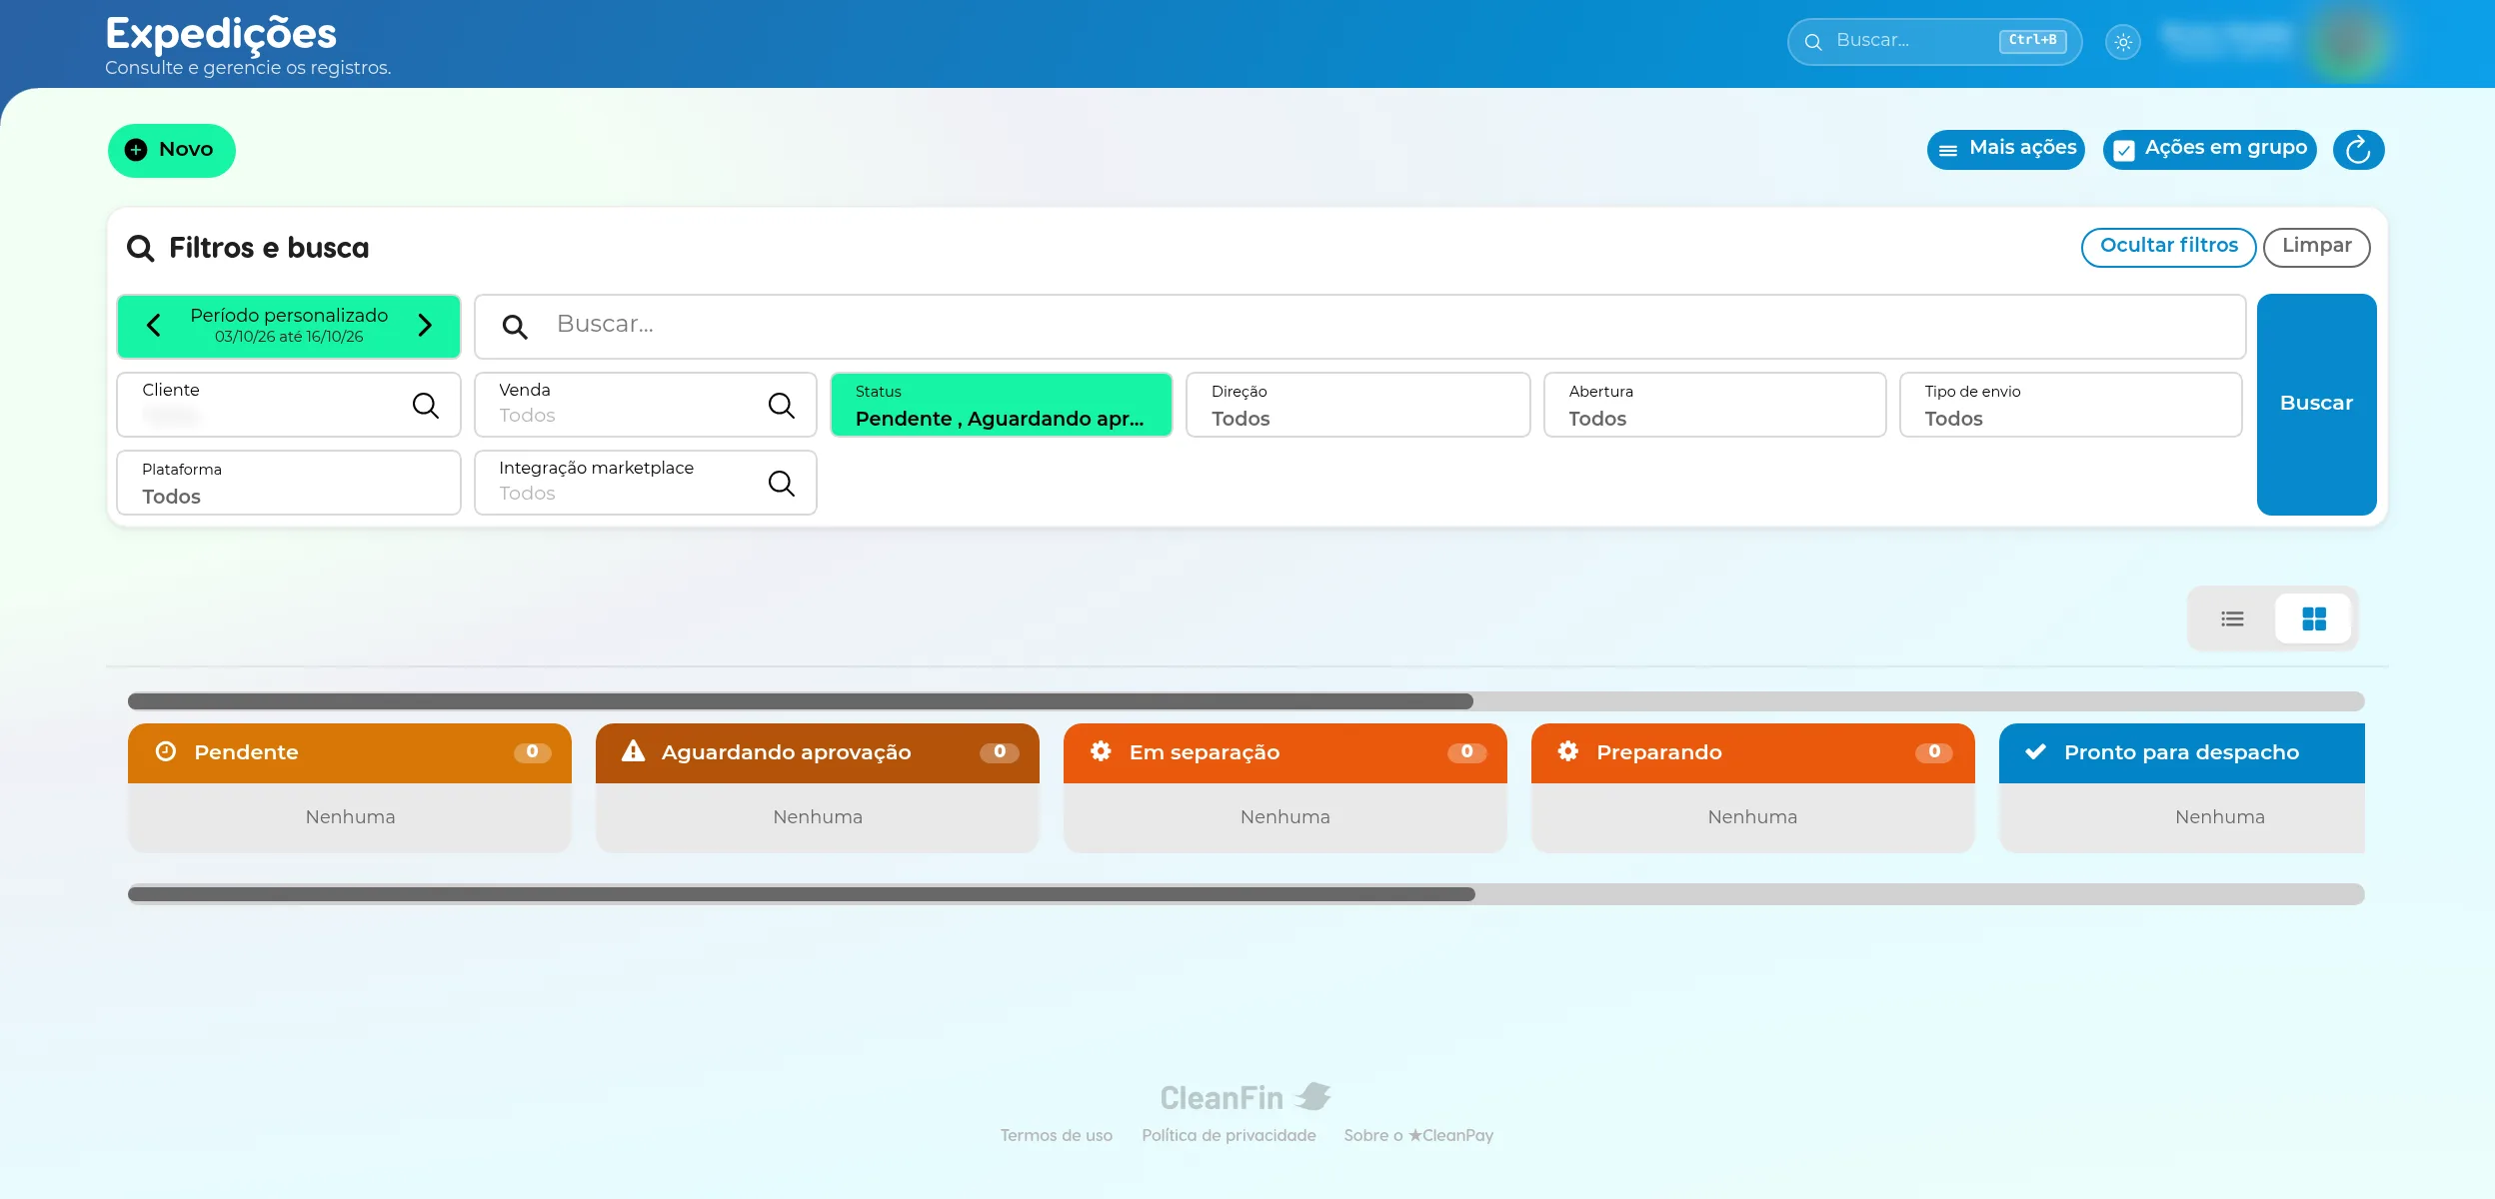Open Política de privacidade link

point(1229,1135)
